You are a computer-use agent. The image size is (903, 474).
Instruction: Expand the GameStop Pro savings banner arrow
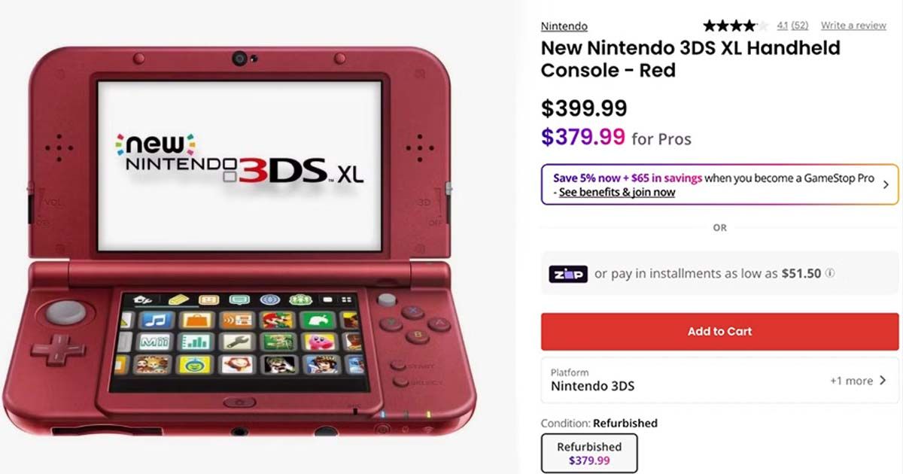pyautogui.click(x=886, y=184)
